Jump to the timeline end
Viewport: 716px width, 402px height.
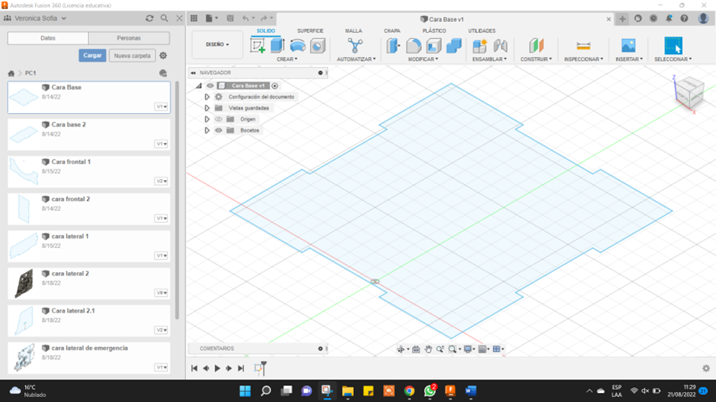241,368
